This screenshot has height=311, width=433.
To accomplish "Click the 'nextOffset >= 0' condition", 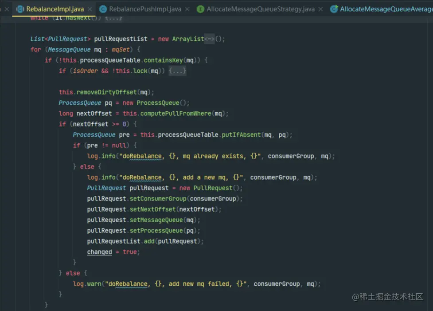I will point(99,124).
